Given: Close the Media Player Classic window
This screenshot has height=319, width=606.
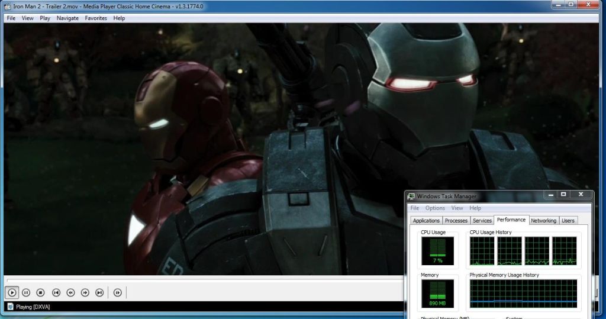Looking at the screenshot, I should [x=588, y=4].
